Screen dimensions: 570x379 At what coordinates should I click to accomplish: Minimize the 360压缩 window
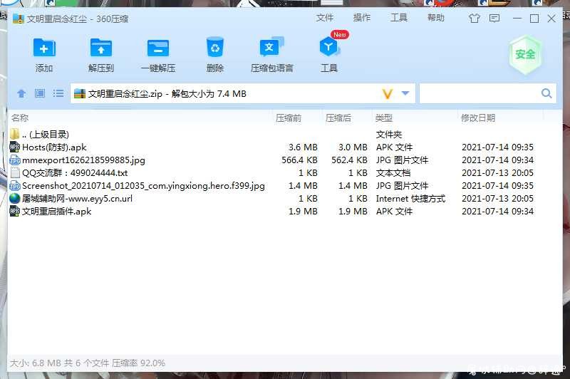point(517,19)
